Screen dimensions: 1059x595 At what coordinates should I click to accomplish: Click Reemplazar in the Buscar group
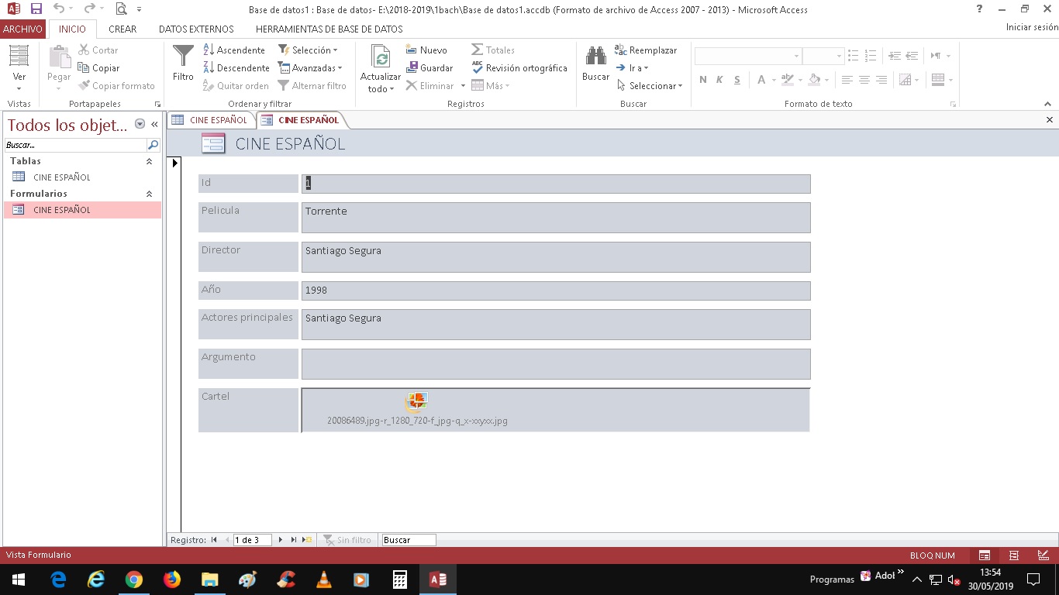tap(646, 50)
